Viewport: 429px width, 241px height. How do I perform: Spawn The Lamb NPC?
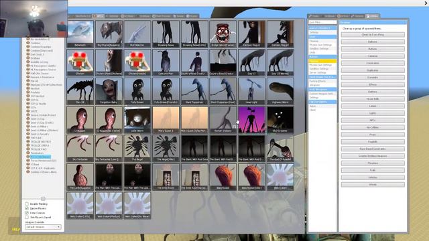pyautogui.click(x=80, y=177)
